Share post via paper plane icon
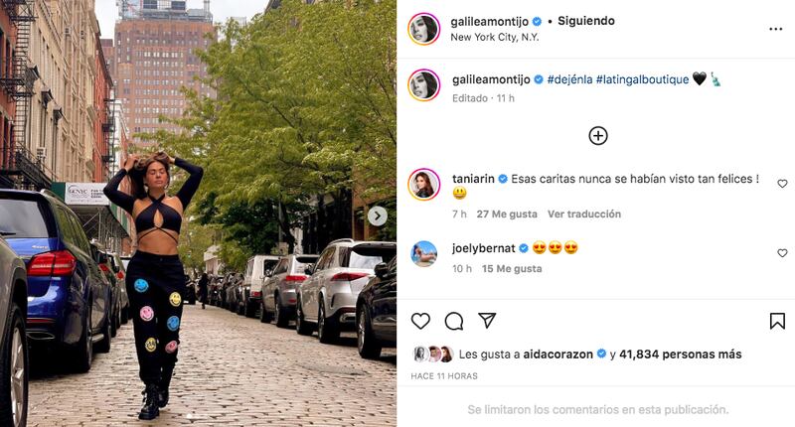 pos(487,320)
